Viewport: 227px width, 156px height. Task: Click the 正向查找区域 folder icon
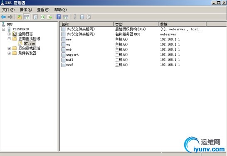click(x=14, y=39)
